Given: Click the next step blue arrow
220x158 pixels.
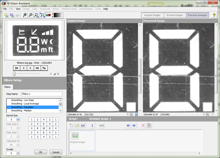Looking at the screenshot, I should [x=134, y=125].
